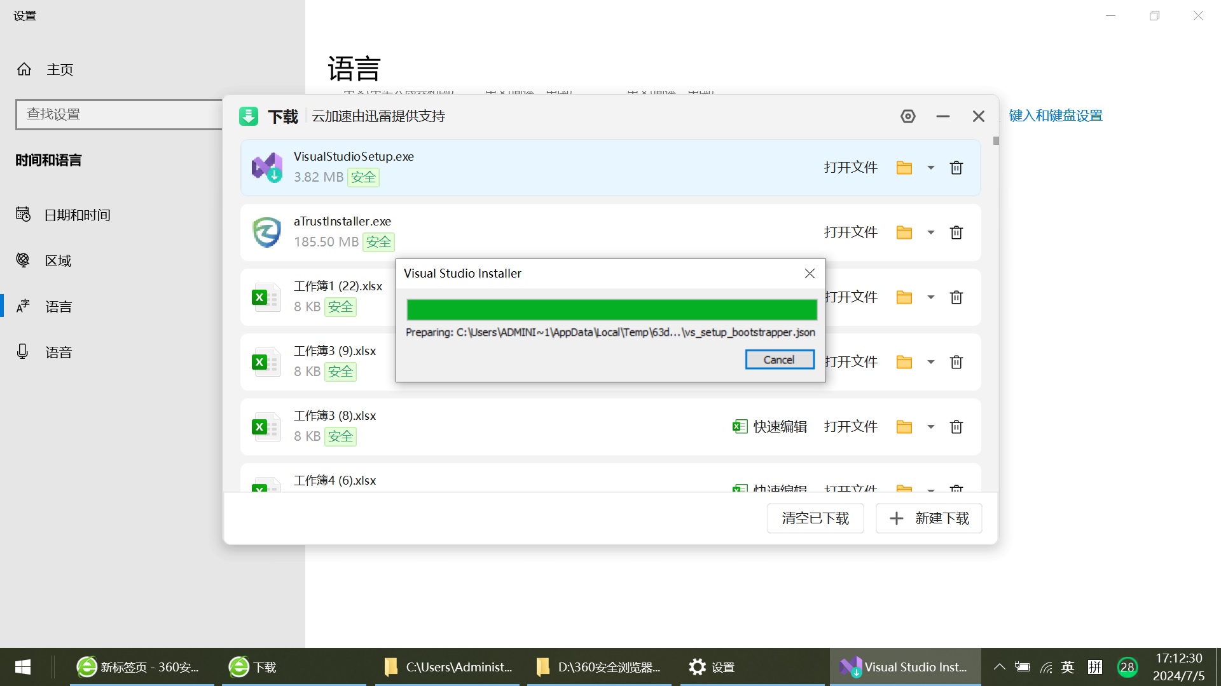Image resolution: width=1221 pixels, height=686 pixels.
Task: Click Excel icon of 工作簿3 (9).xlsx
Action: [266, 362]
